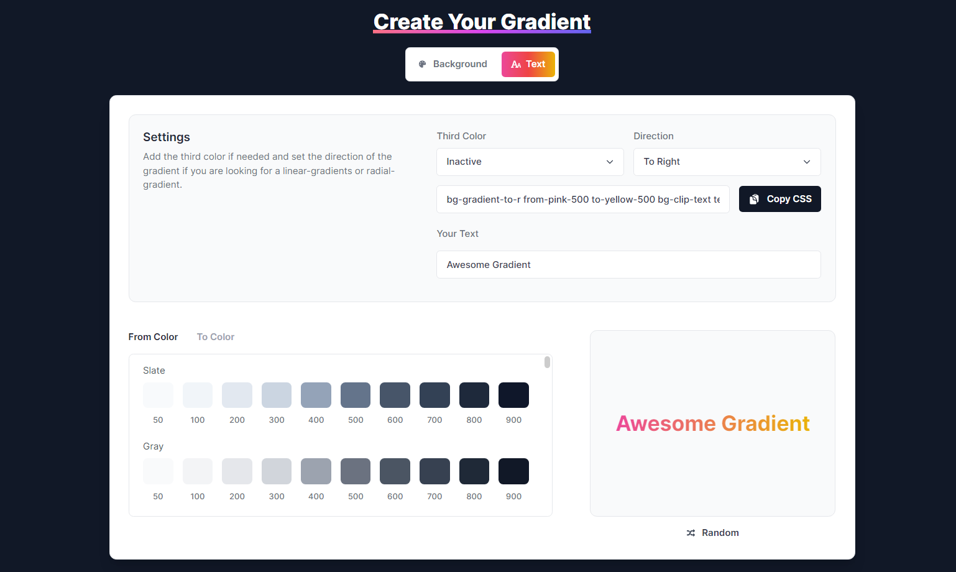Choose the Gray 500 swatch
Viewport: 956px width, 572px height.
(x=356, y=471)
